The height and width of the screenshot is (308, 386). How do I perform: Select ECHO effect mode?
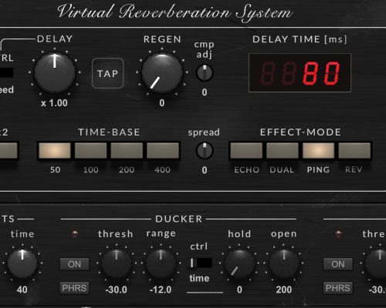246,151
